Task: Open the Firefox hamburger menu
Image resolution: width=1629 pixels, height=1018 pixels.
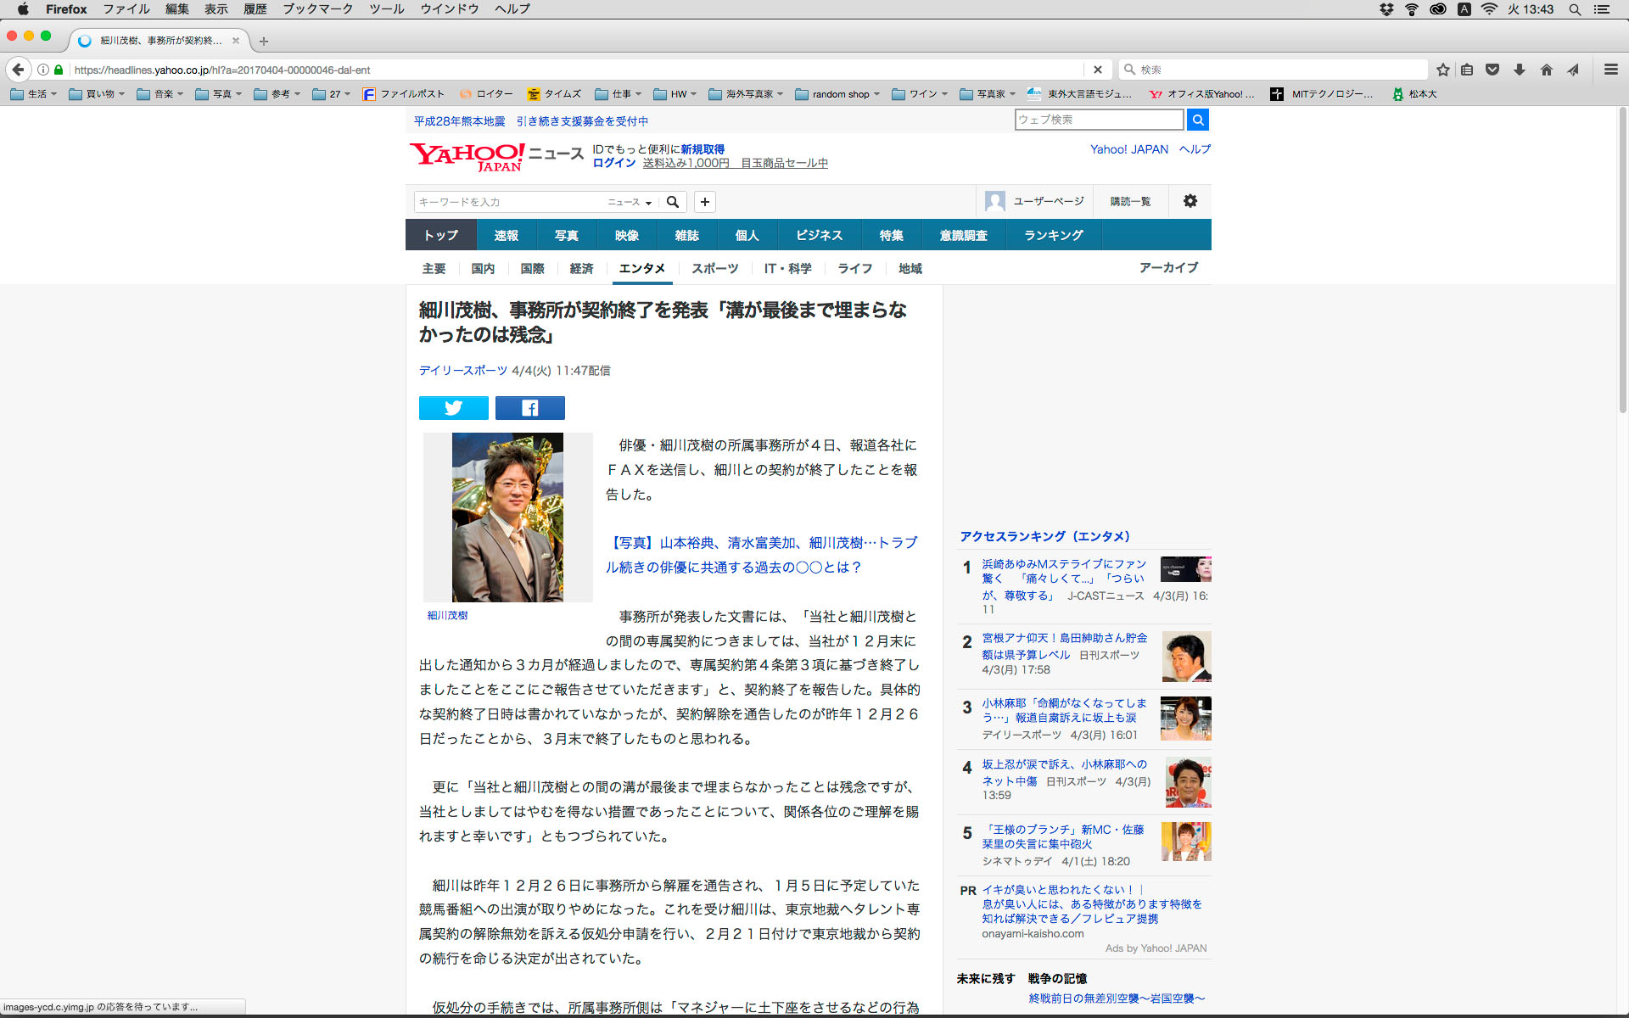Action: pos(1610,70)
